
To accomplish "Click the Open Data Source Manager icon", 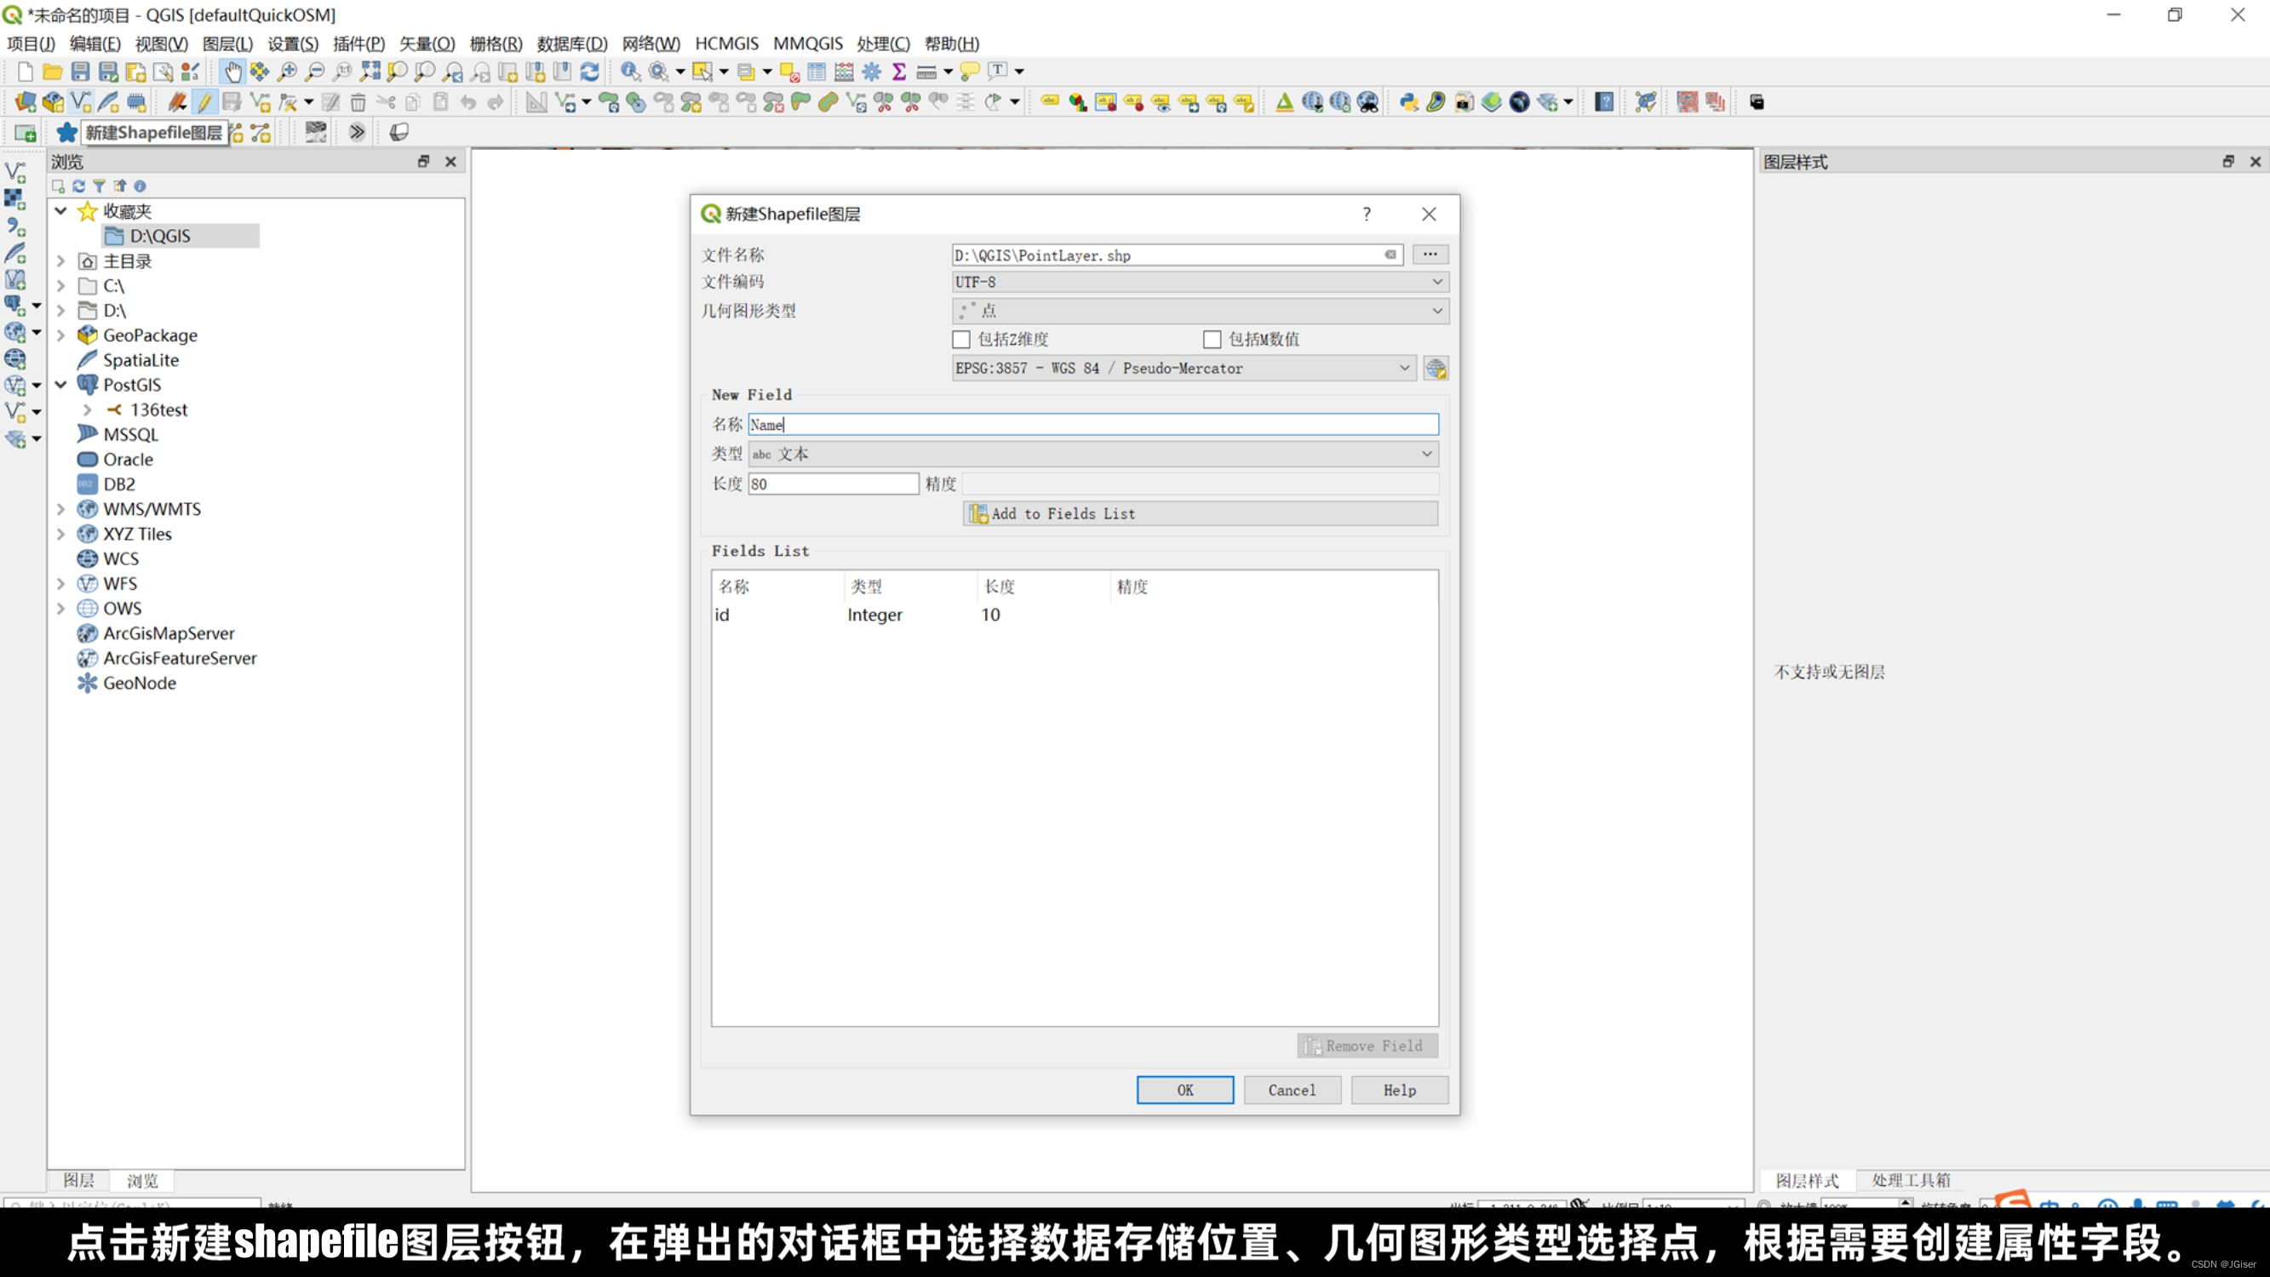I will [25, 102].
